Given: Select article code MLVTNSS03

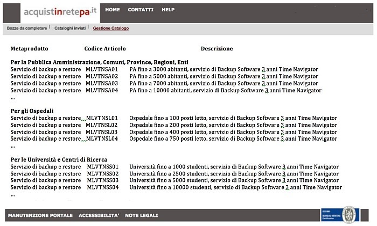Looking at the screenshot, I should [103, 180].
